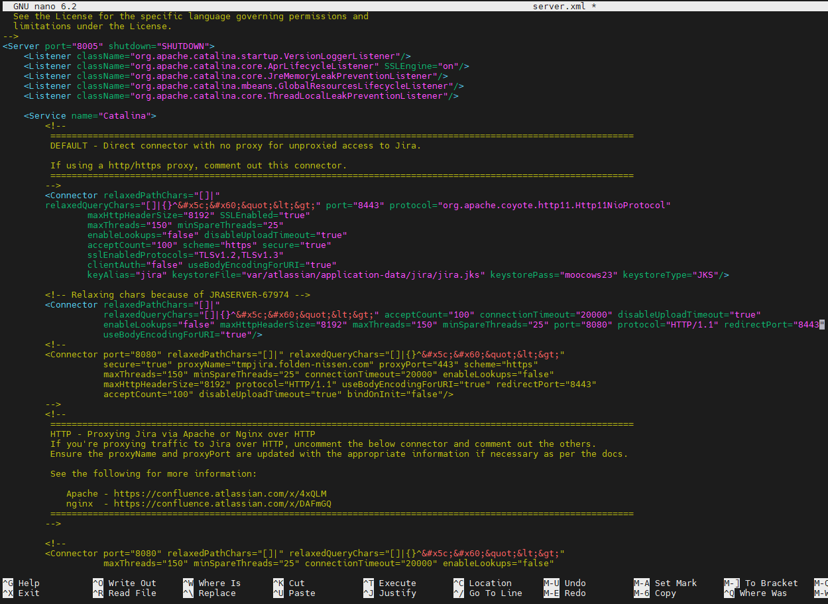Open the Apache confluence.atlassian.com link
This screenshot has width=828, height=604.
[219, 494]
